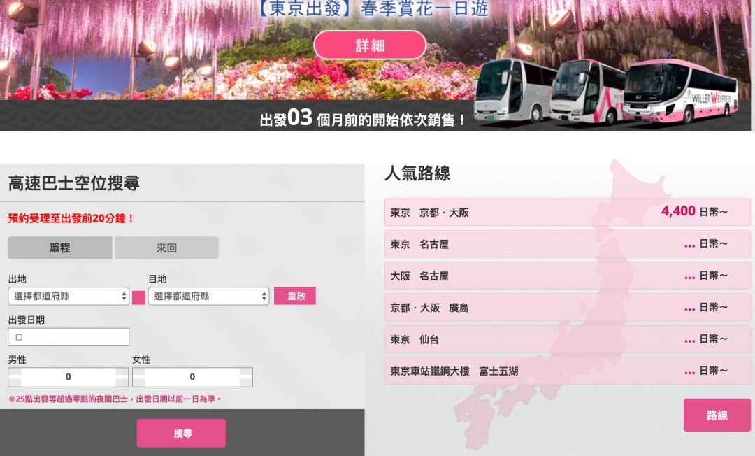Click the 搜尋 search button
This screenshot has height=456, width=755.
tap(180, 432)
